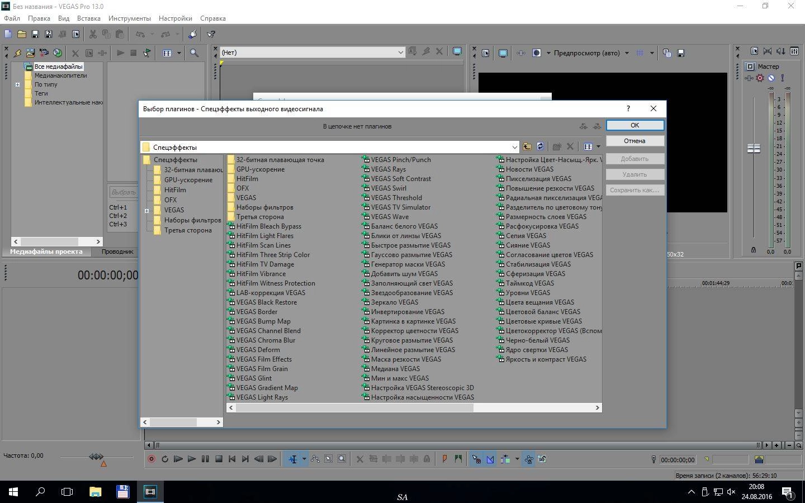805x503 pixels.
Task: Stop playback in the transport bar
Action: [x=219, y=459]
